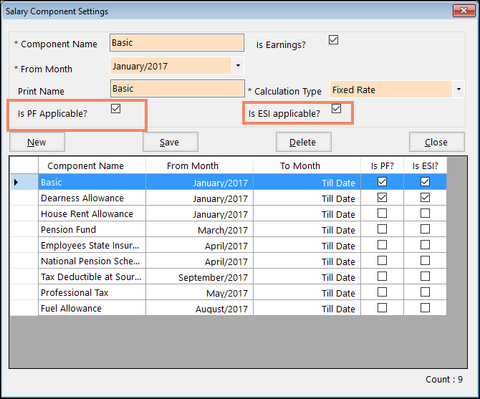Toggle Is ESI checkbox for Dearness Allowance

point(425,198)
